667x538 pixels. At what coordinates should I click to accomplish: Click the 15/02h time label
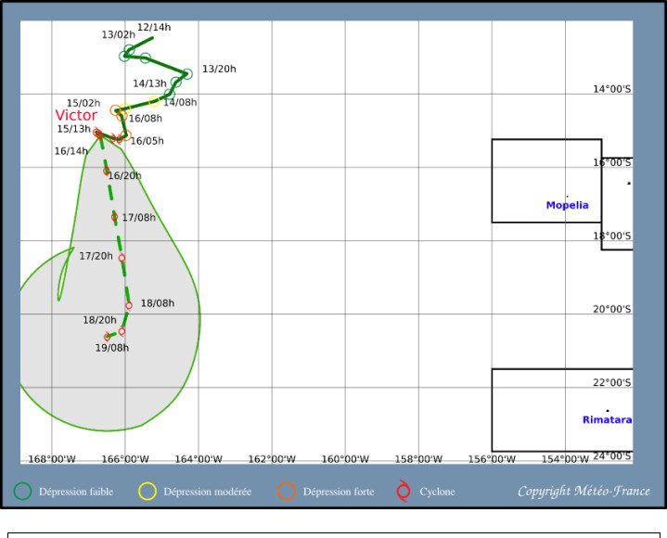tap(83, 103)
